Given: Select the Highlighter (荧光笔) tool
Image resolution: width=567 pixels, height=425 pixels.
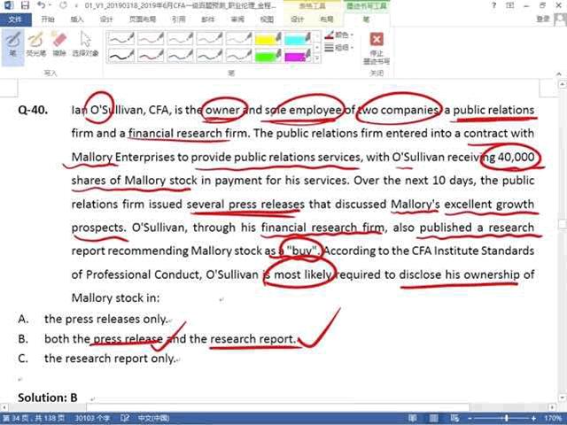Looking at the screenshot, I should [35, 45].
